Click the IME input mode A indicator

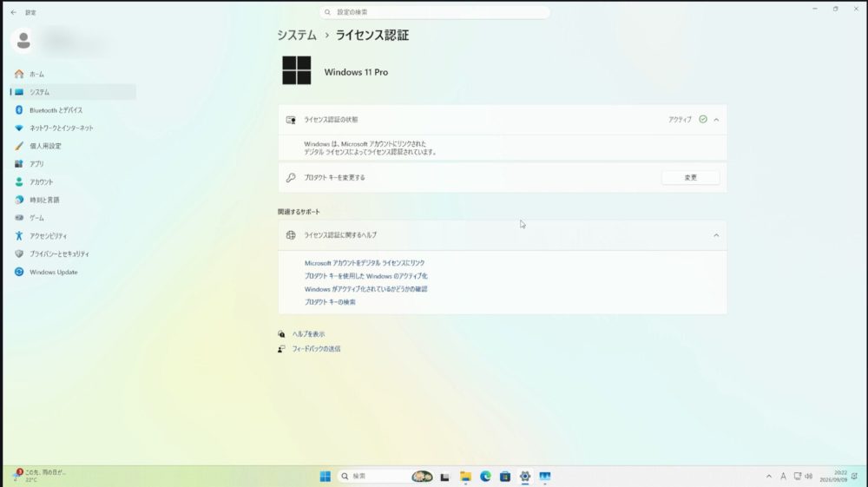783,476
